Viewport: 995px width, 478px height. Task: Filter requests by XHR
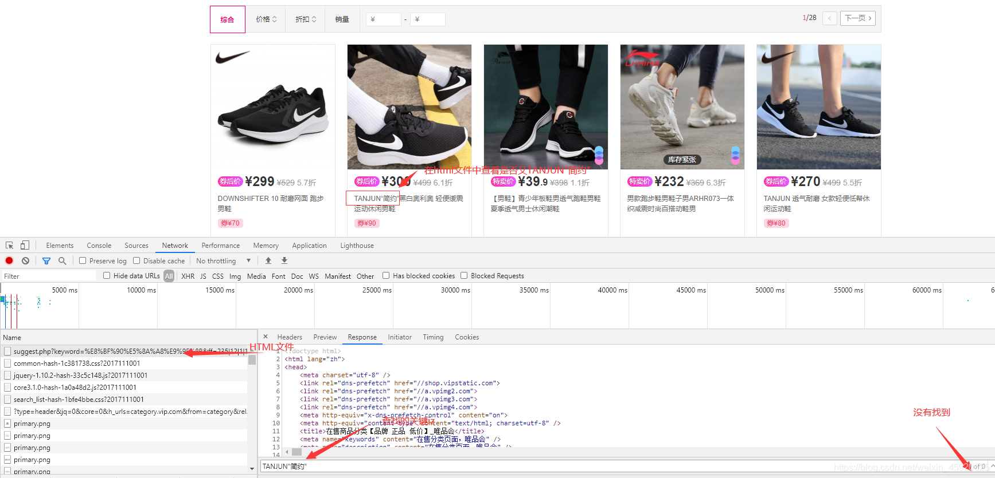point(188,276)
